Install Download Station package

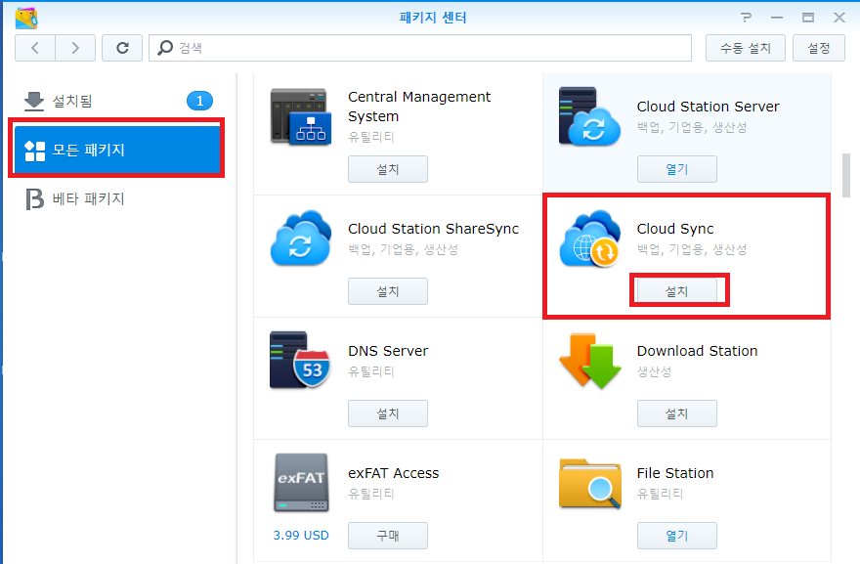(x=677, y=413)
